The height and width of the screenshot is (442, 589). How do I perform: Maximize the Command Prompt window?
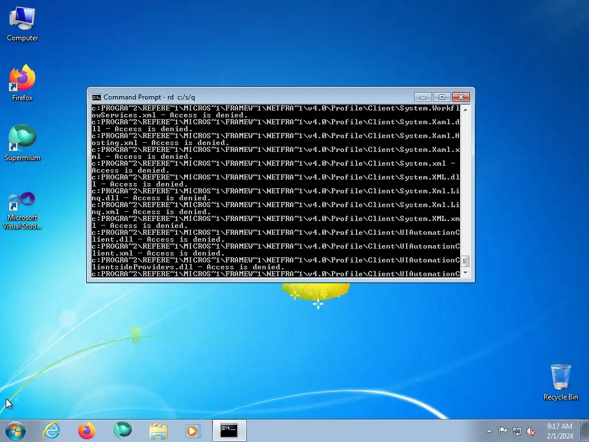point(442,97)
